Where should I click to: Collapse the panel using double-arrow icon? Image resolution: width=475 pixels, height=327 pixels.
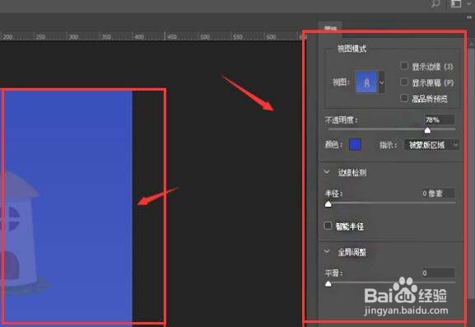(469, 17)
